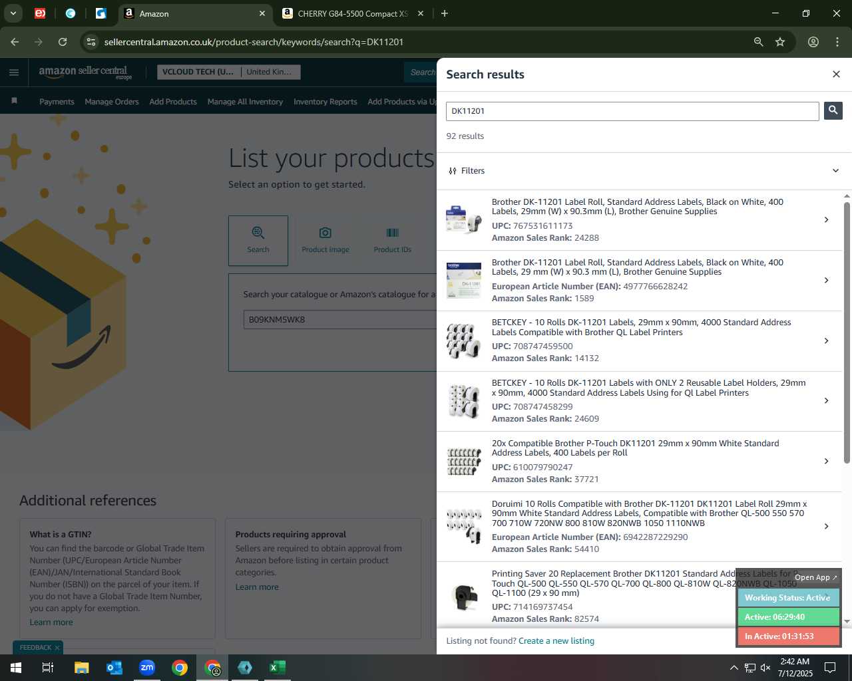Click the FEEDBACK button
852x681 pixels.
click(35, 647)
